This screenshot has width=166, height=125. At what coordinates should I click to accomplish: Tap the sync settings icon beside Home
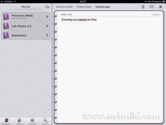pyautogui.click(x=47, y=7)
